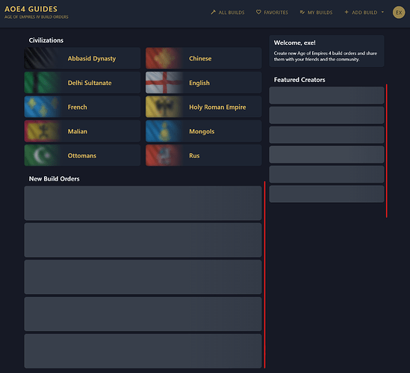Click the Mongols flag image
This screenshot has height=373, width=410.
click(164, 131)
